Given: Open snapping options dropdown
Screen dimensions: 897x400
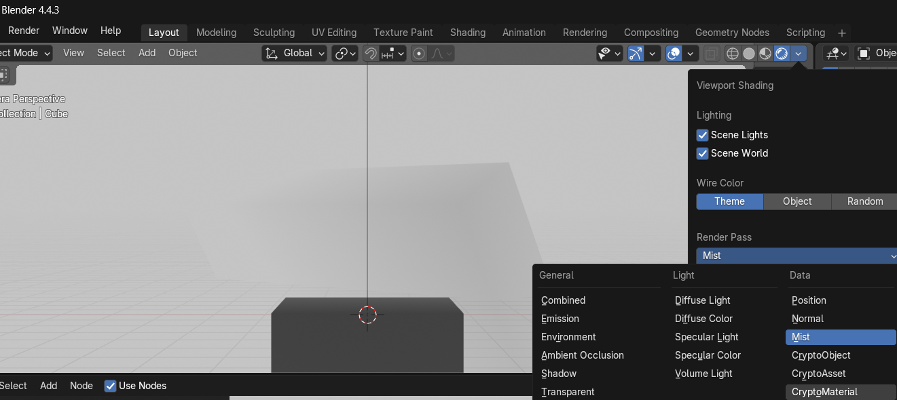Looking at the screenshot, I should [393, 54].
